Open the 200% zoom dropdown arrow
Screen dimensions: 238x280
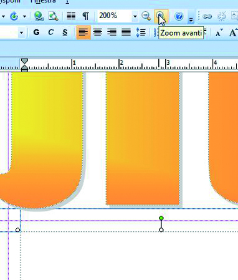135,16
